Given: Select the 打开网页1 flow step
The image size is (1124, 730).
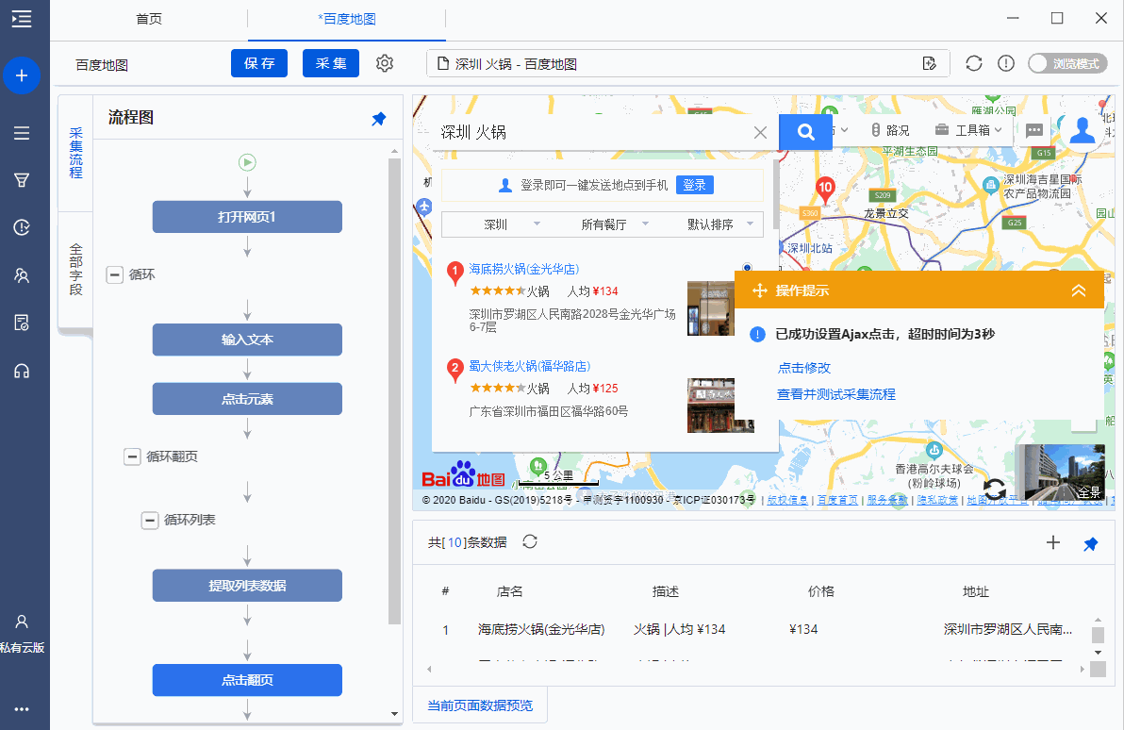Looking at the screenshot, I should point(247,217).
